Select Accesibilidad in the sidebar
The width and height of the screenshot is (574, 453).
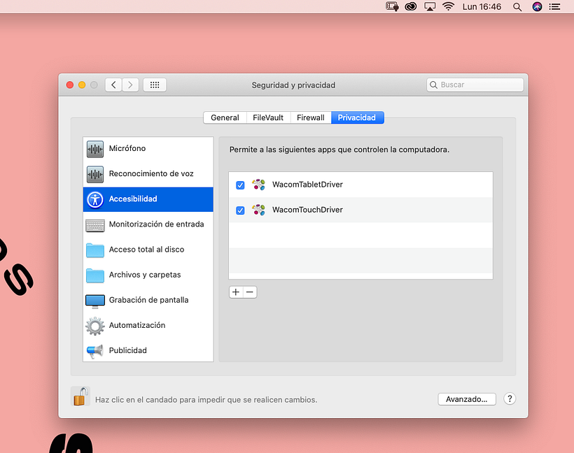(148, 199)
